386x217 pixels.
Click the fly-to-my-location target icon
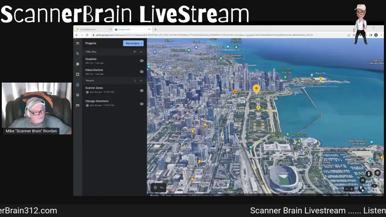click(378, 173)
